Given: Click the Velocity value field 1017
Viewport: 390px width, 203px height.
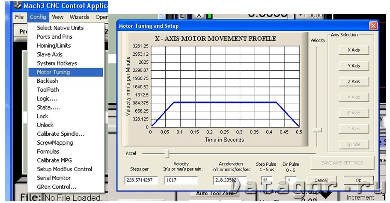Looking at the screenshot, I should 181,180.
